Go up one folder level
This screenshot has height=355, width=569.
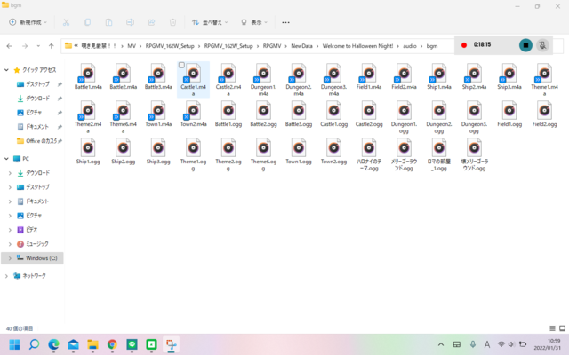[52, 46]
